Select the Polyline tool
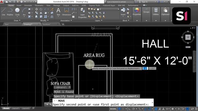This screenshot has width=198, height=111. click(10, 12)
